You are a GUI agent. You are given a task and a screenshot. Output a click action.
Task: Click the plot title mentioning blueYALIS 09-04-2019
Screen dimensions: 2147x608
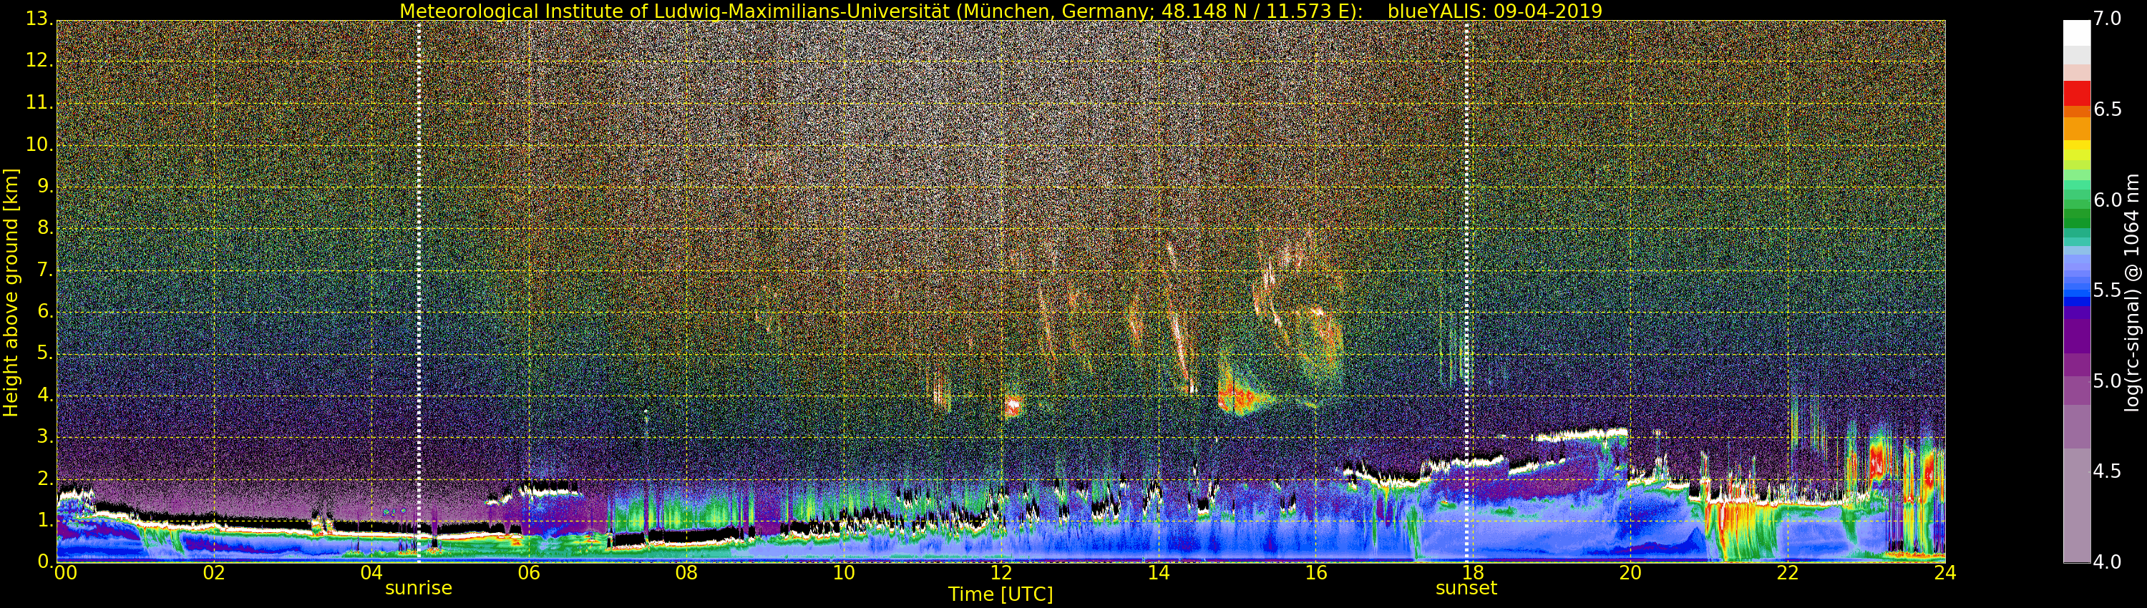[1001, 11]
